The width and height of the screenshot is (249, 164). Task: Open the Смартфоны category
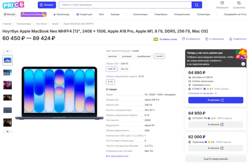[x=161, y=14]
